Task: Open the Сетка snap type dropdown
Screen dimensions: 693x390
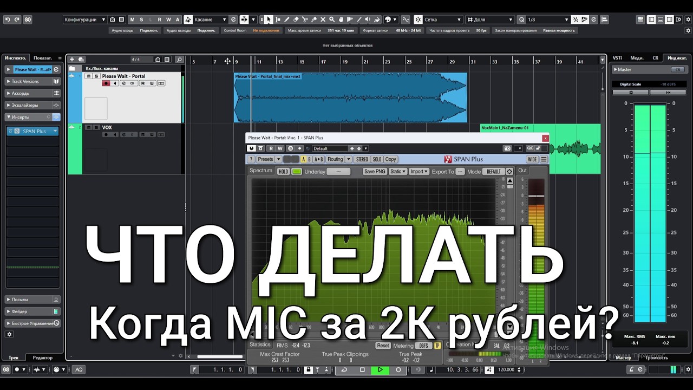Action: pos(443,19)
